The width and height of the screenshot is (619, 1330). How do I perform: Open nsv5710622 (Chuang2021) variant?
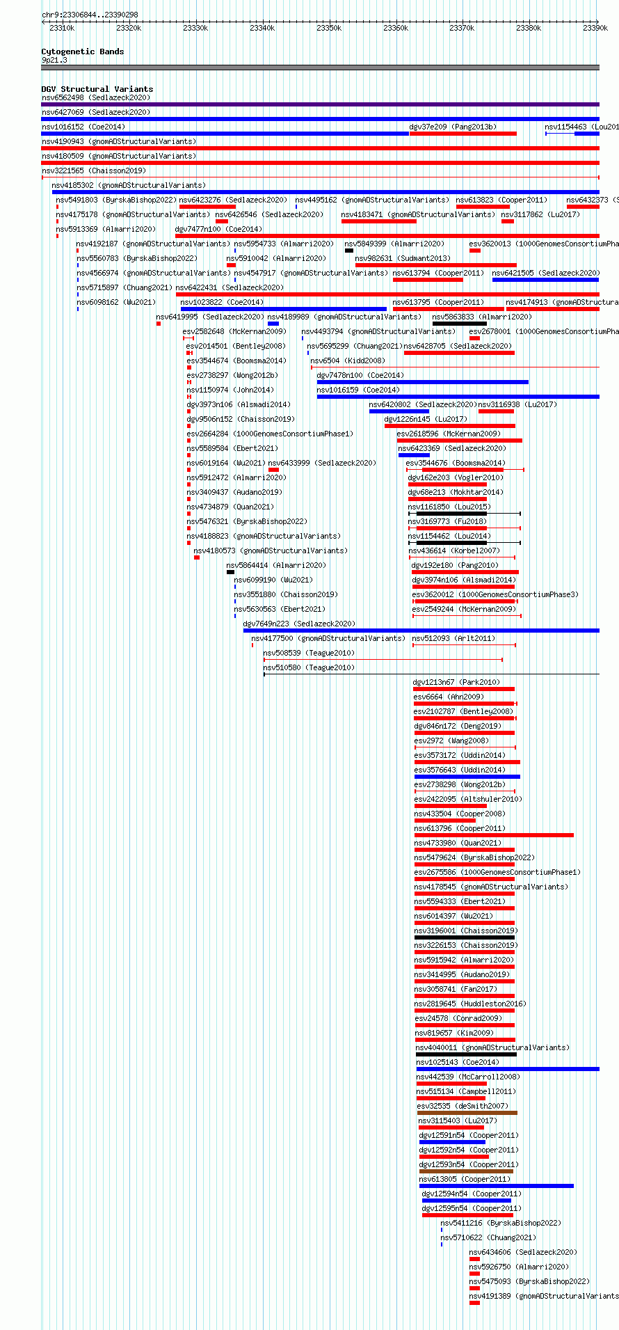click(488, 1237)
